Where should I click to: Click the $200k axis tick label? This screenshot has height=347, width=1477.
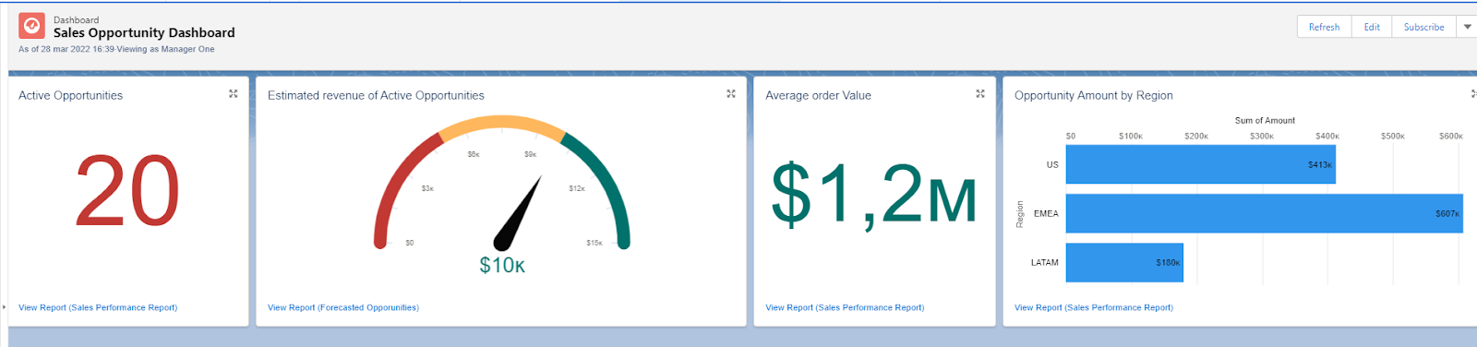pos(1196,136)
